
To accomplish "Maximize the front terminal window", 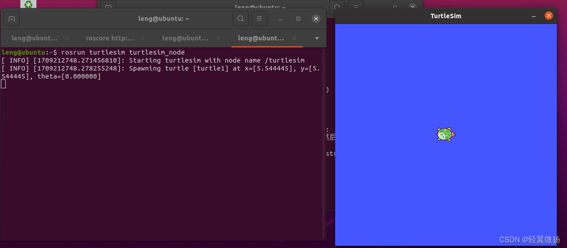I will point(298,19).
